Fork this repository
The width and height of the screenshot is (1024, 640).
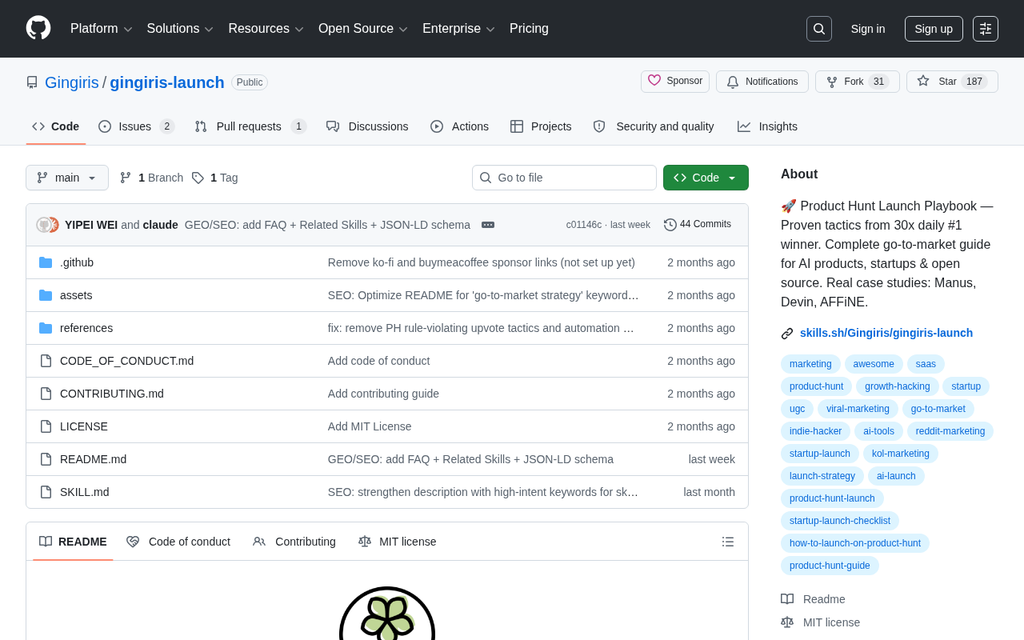[x=858, y=82]
